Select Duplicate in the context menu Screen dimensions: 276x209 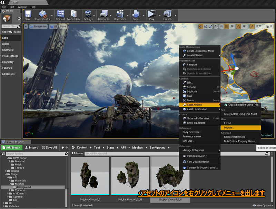199,92
